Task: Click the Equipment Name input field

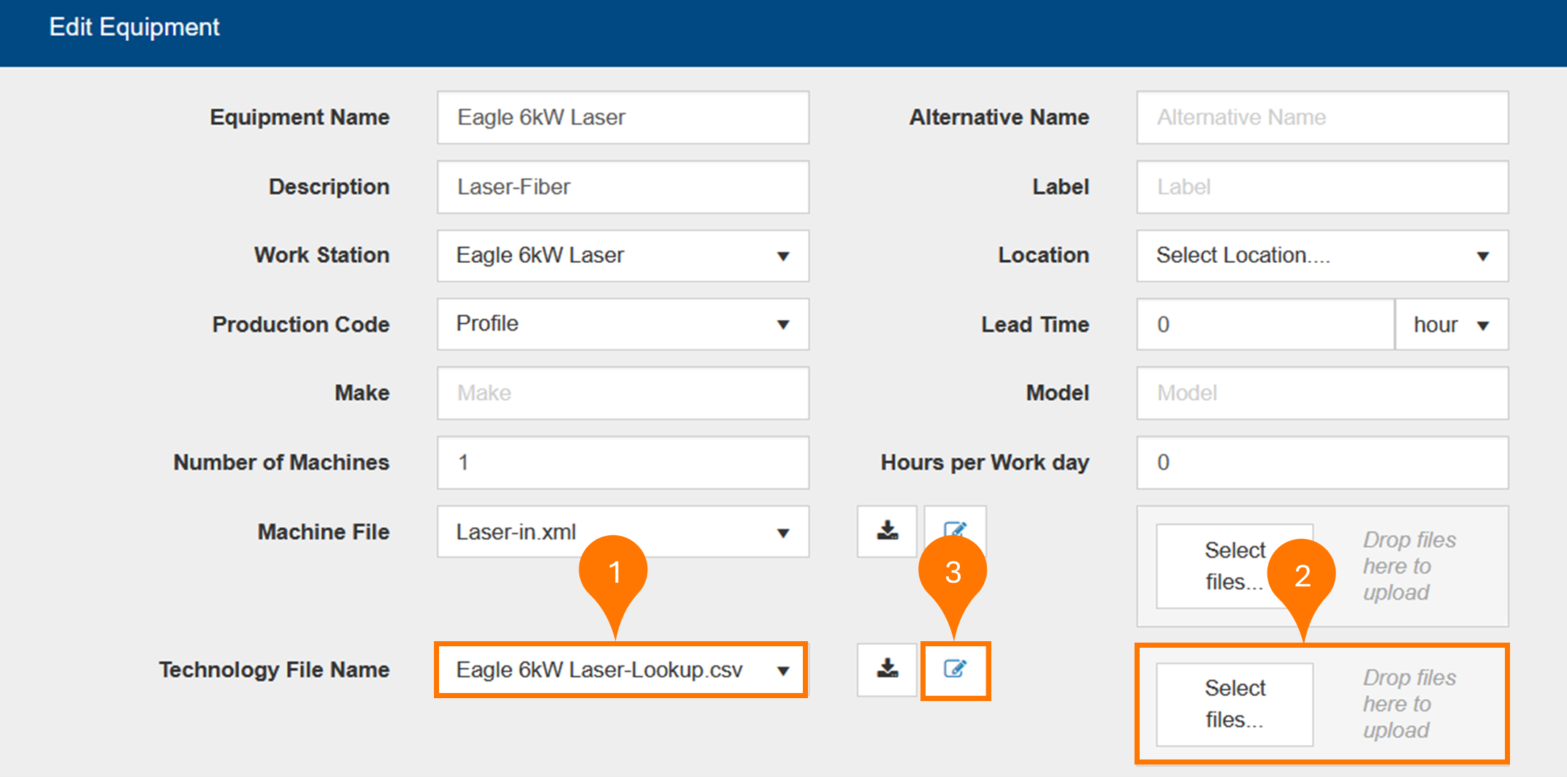Action: tap(622, 118)
